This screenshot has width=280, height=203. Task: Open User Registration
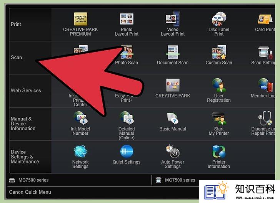tap(219, 85)
